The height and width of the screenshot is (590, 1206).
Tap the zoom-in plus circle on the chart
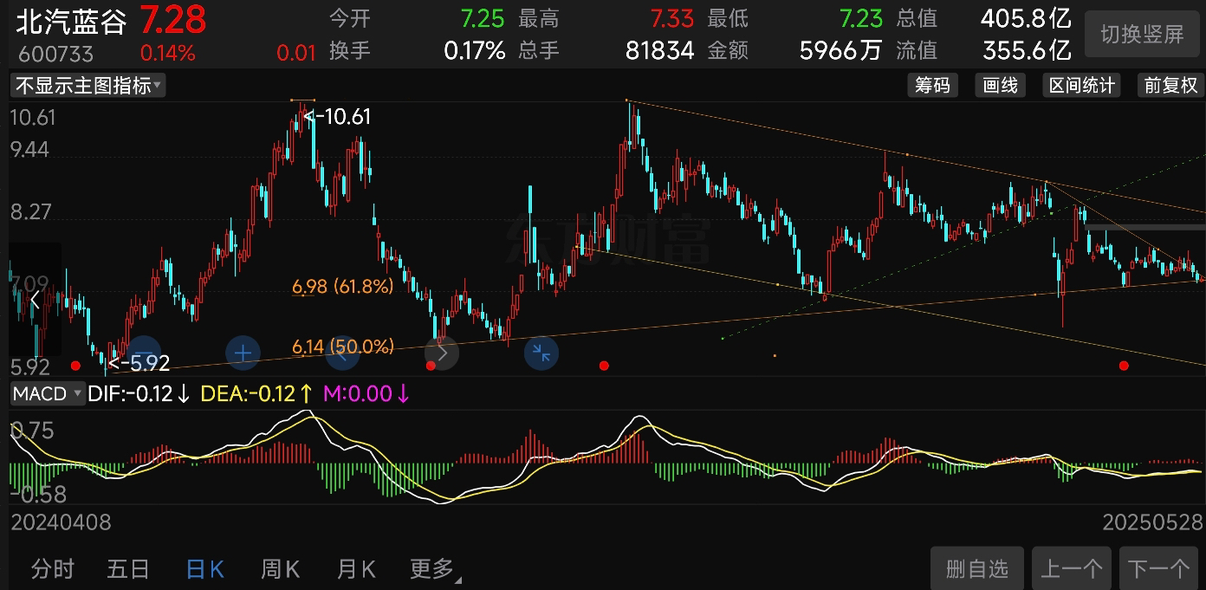(x=243, y=353)
